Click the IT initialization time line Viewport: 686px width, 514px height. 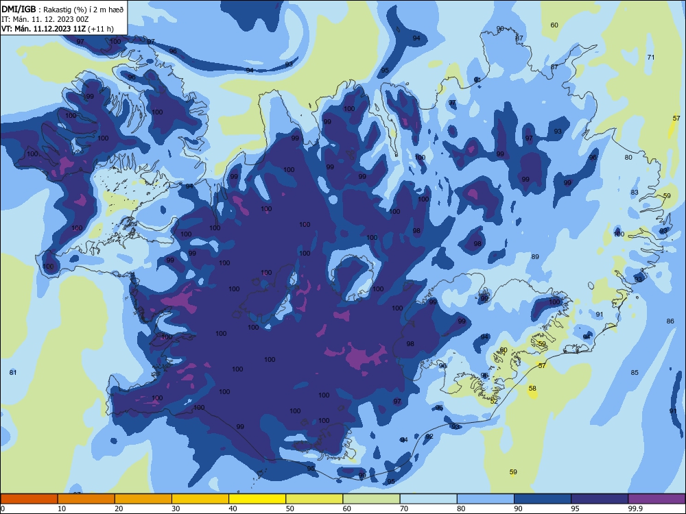click(x=45, y=19)
